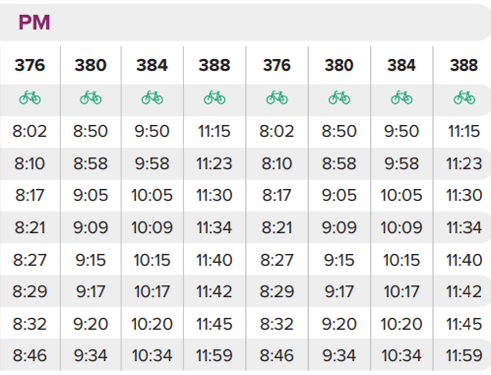Image resolution: width=491 pixels, height=375 pixels.
Task: Click bicycle icon under first 388 column
Action: 215,97
